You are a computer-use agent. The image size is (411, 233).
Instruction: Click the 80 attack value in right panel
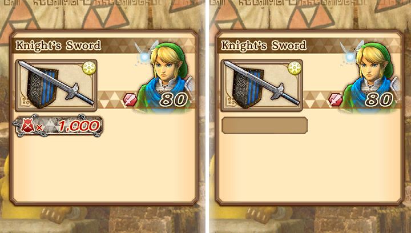380,100
